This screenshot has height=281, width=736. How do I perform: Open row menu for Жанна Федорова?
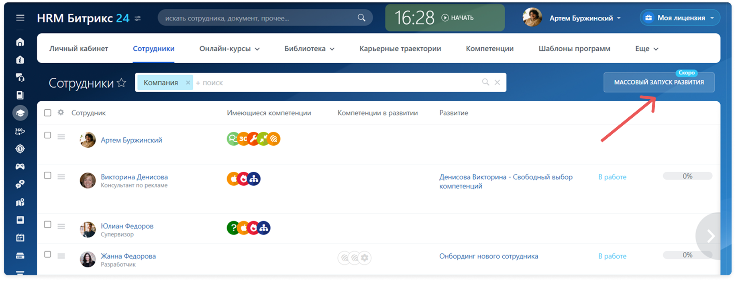pyautogui.click(x=61, y=256)
